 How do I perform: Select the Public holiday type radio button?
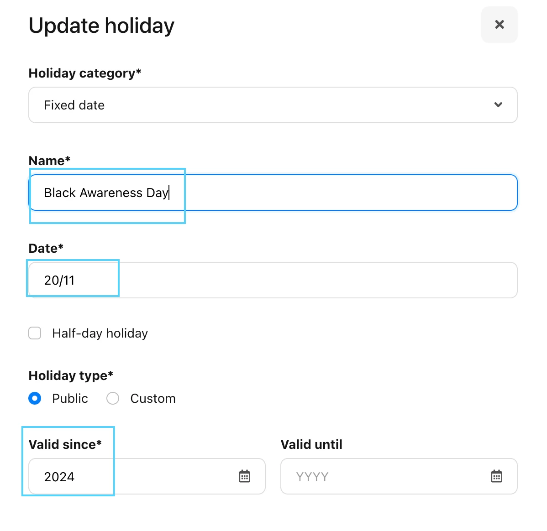pyautogui.click(x=35, y=398)
